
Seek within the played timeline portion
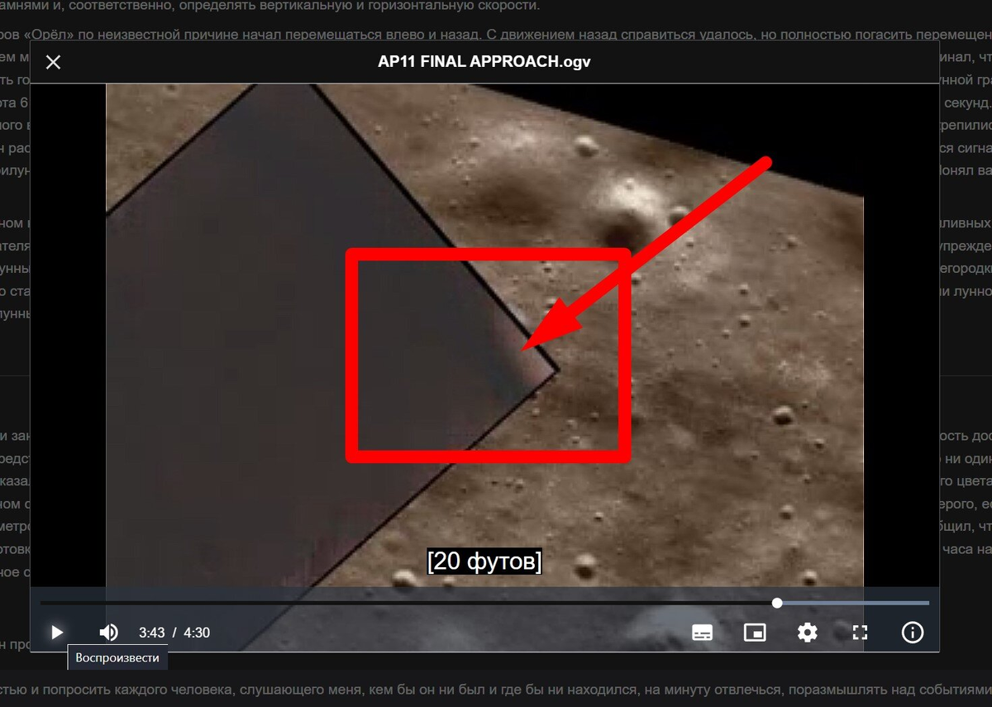408,603
